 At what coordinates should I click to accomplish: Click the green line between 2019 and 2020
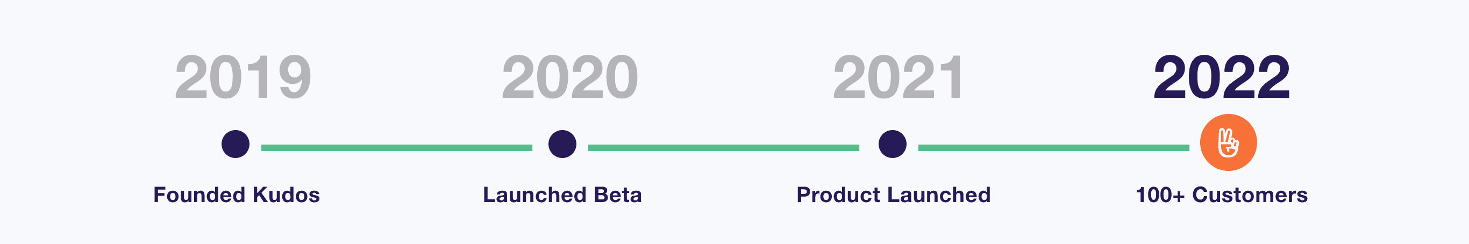click(396, 148)
